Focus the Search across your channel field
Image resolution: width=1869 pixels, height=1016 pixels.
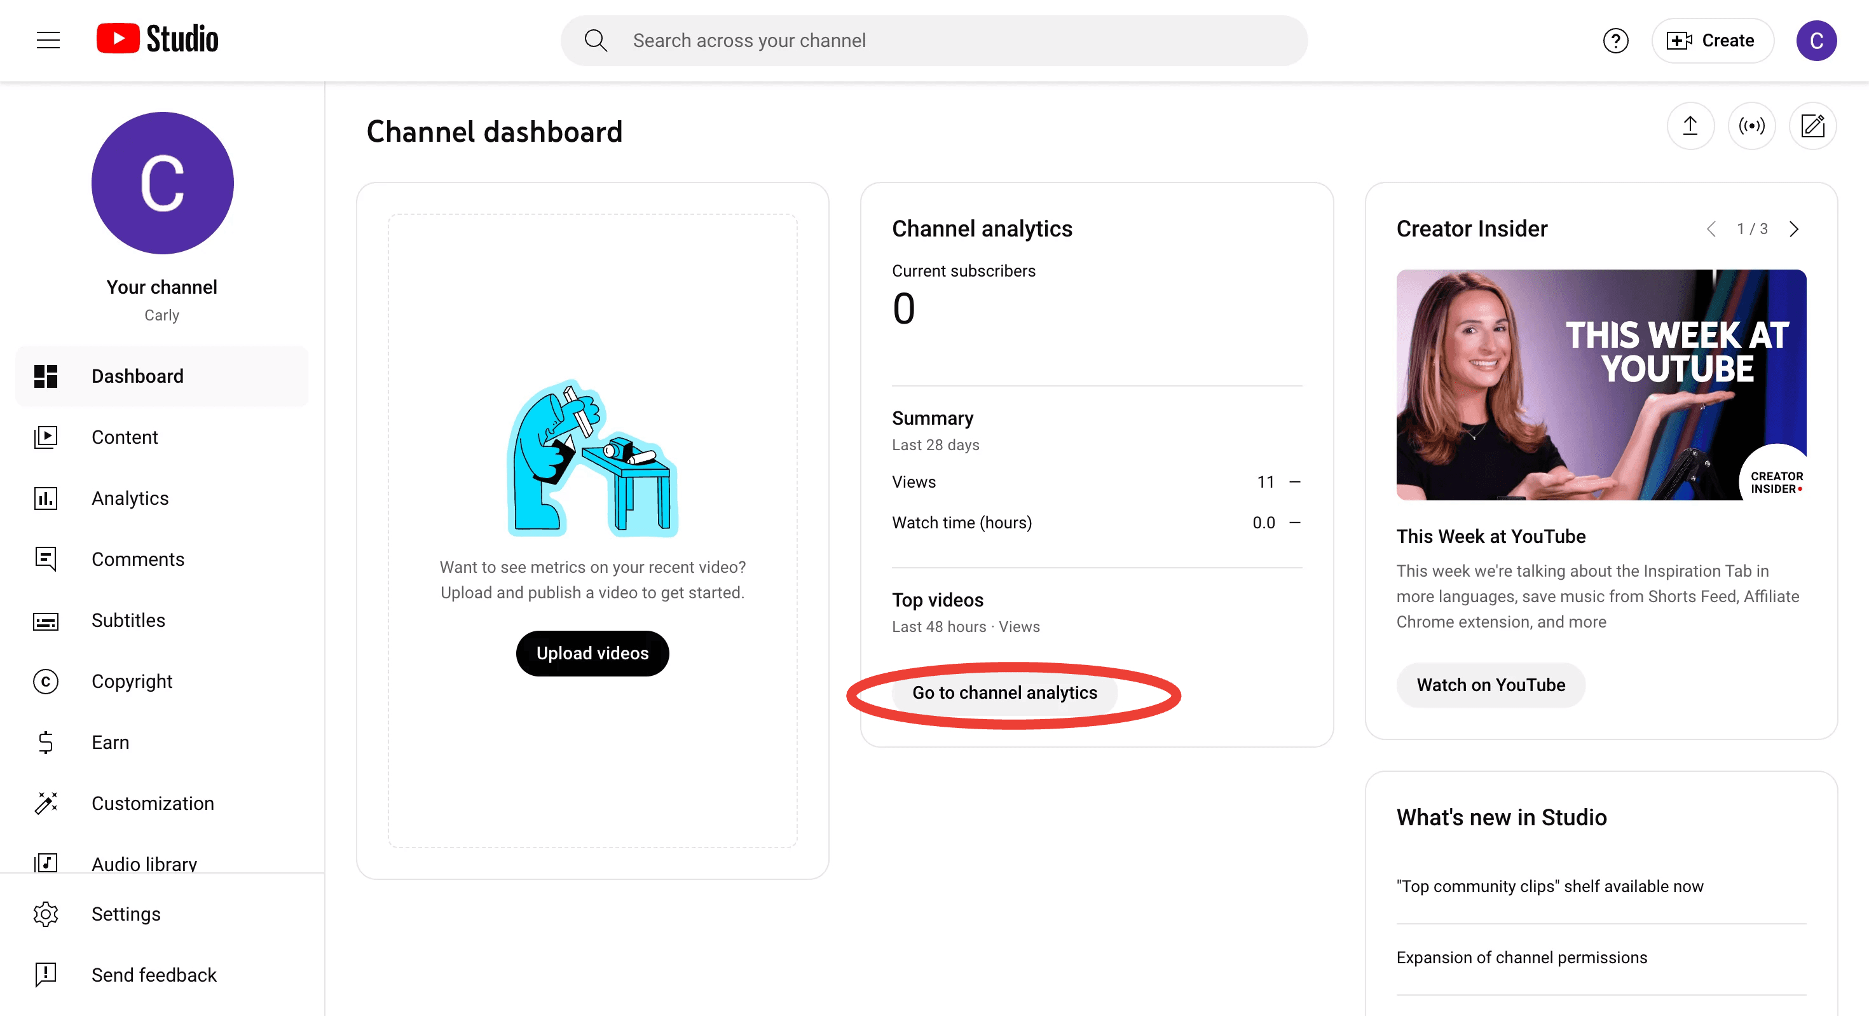coord(934,41)
